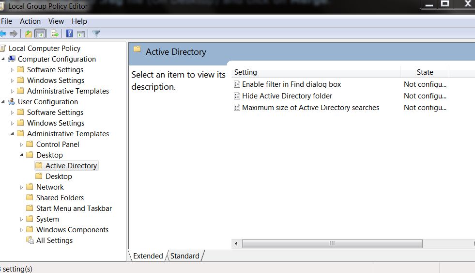Screen dimensions: 475x273
Task: Expand Windows Settings under User Configuration
Action: (12, 124)
